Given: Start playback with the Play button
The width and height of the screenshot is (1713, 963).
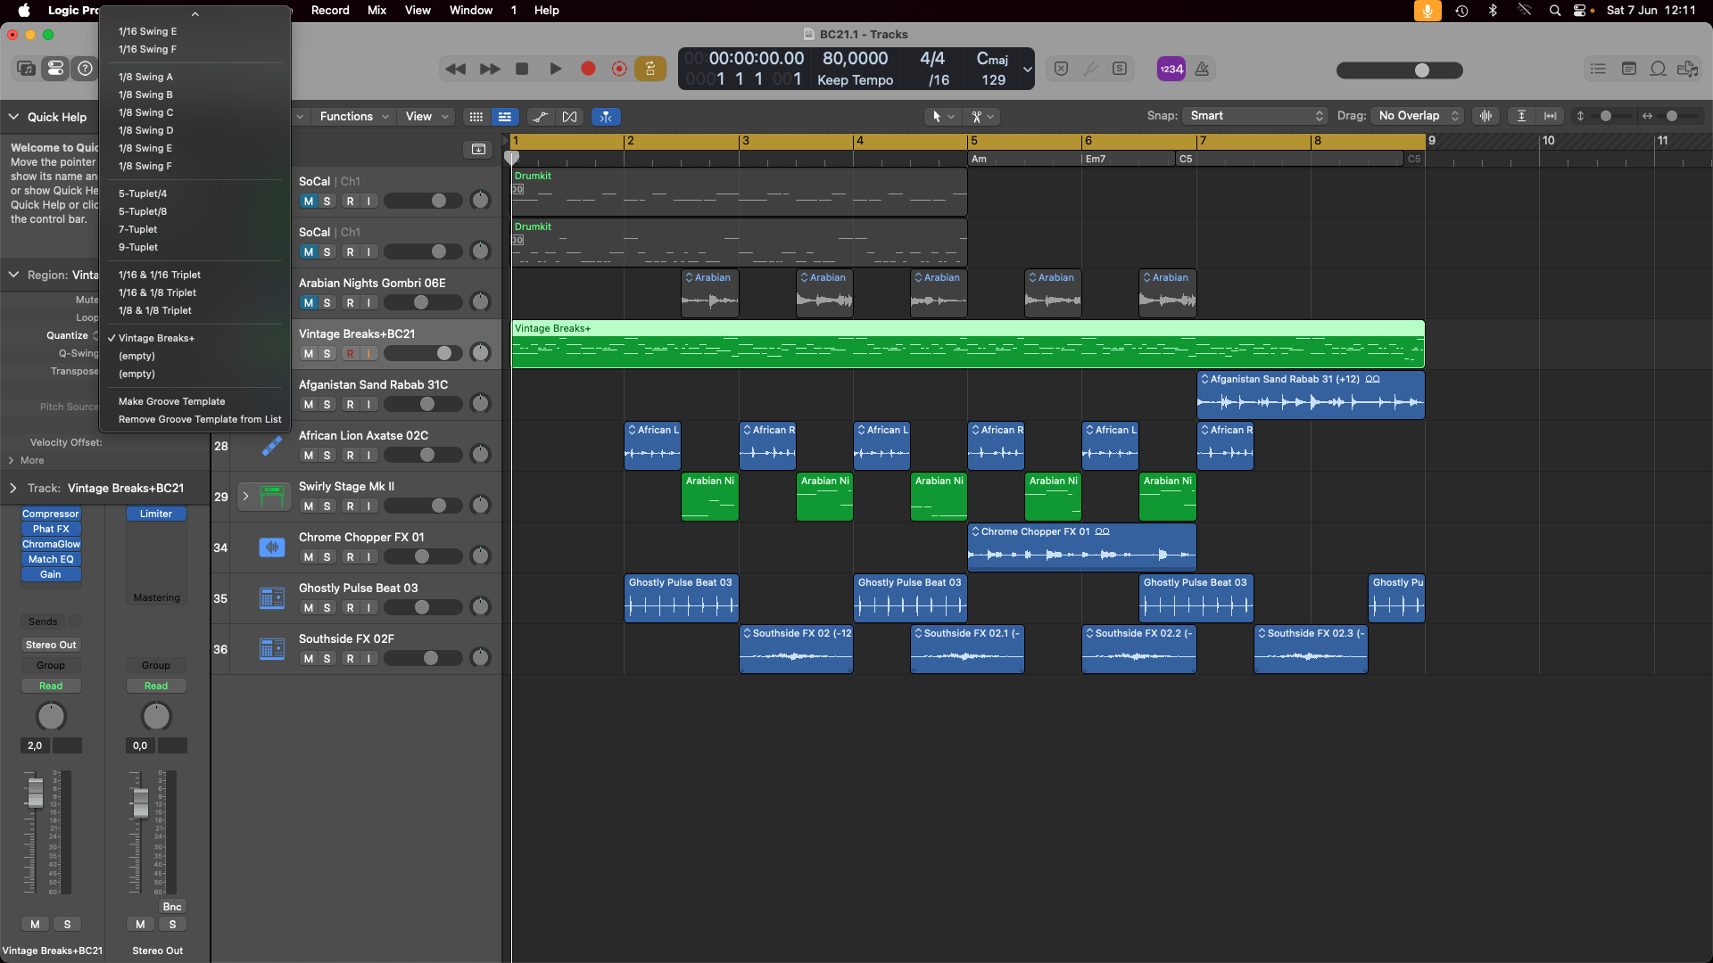Looking at the screenshot, I should point(556,69).
